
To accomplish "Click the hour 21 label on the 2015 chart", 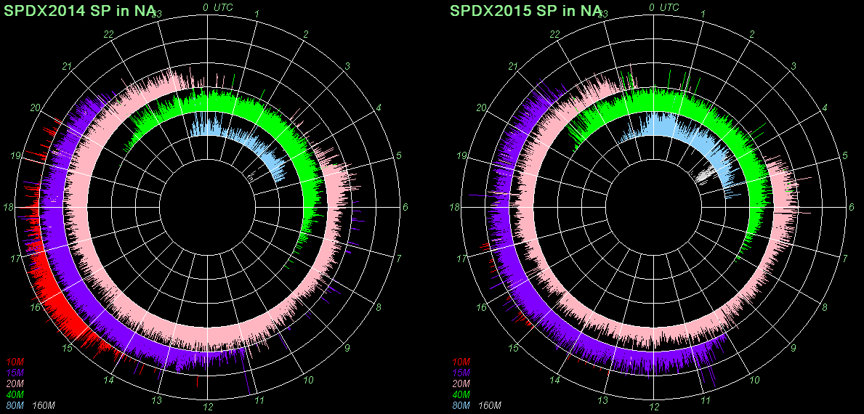I will tap(513, 67).
